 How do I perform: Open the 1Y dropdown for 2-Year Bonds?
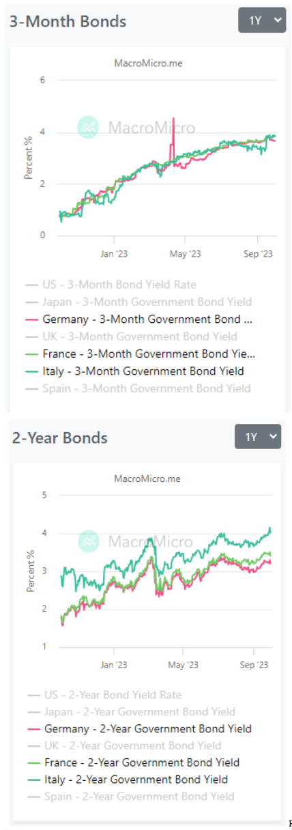click(x=258, y=436)
